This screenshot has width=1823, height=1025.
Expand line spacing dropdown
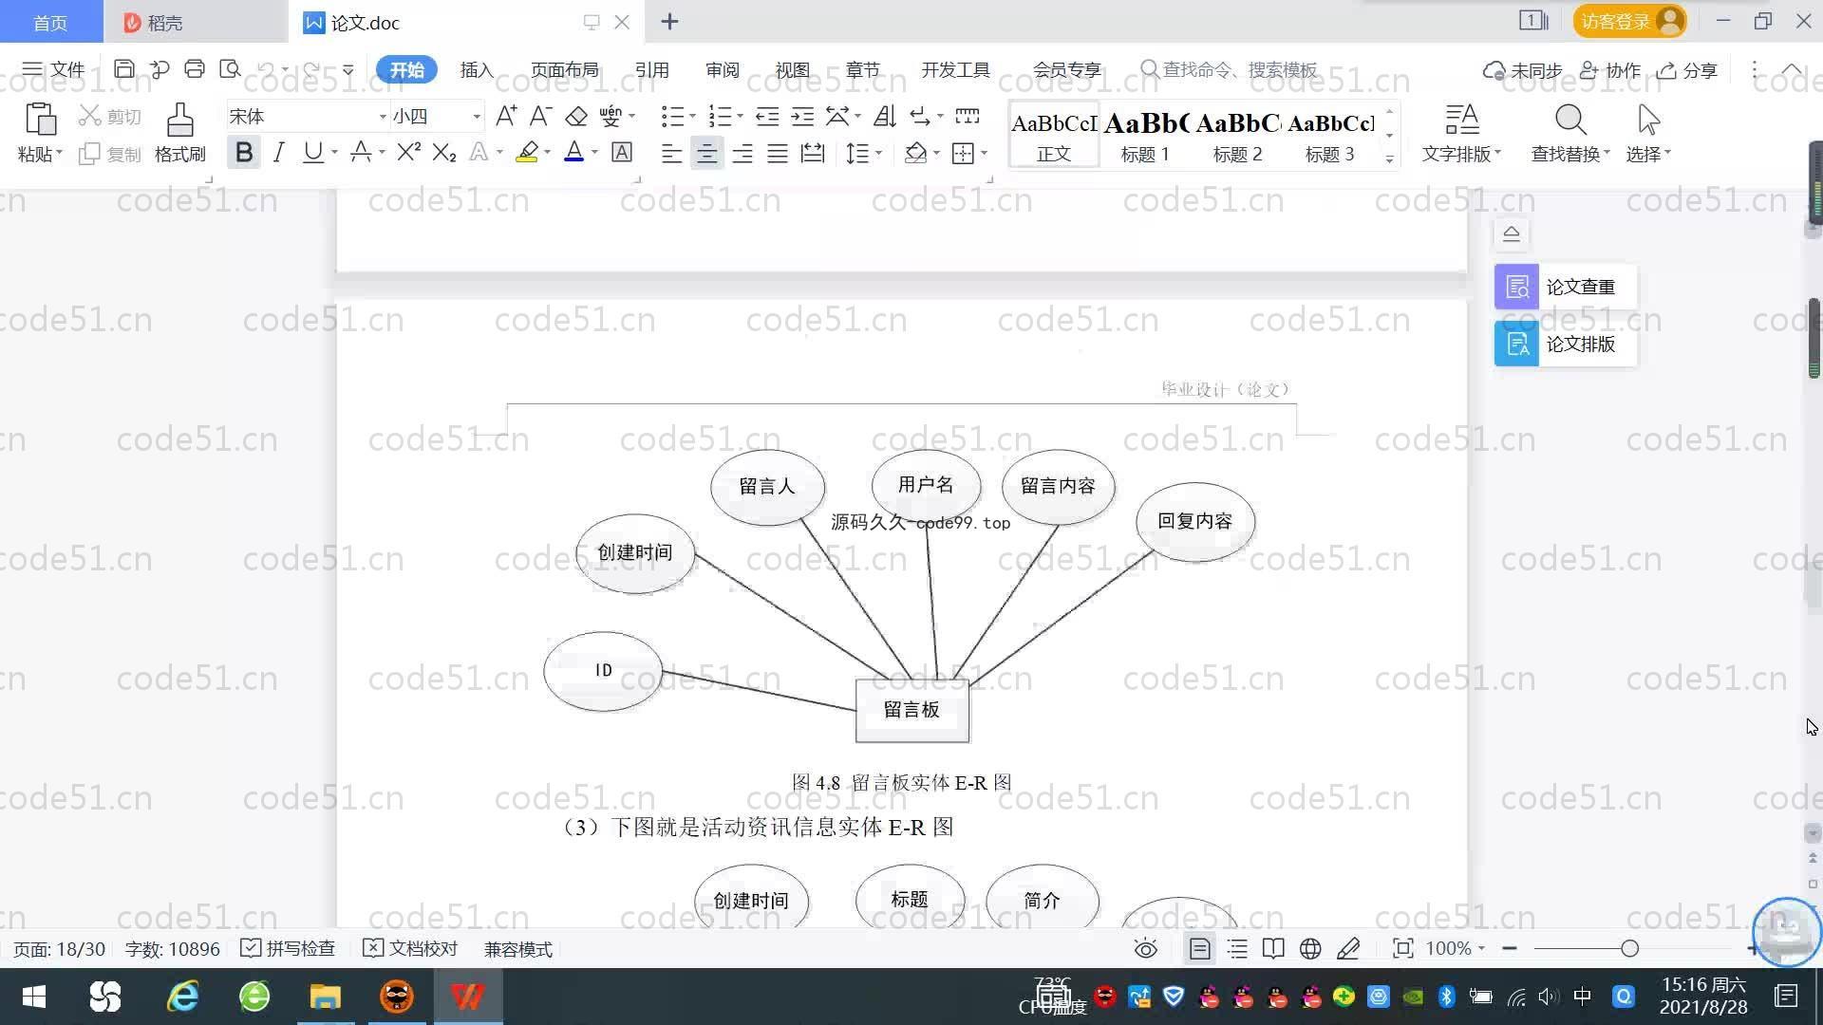[x=879, y=153]
